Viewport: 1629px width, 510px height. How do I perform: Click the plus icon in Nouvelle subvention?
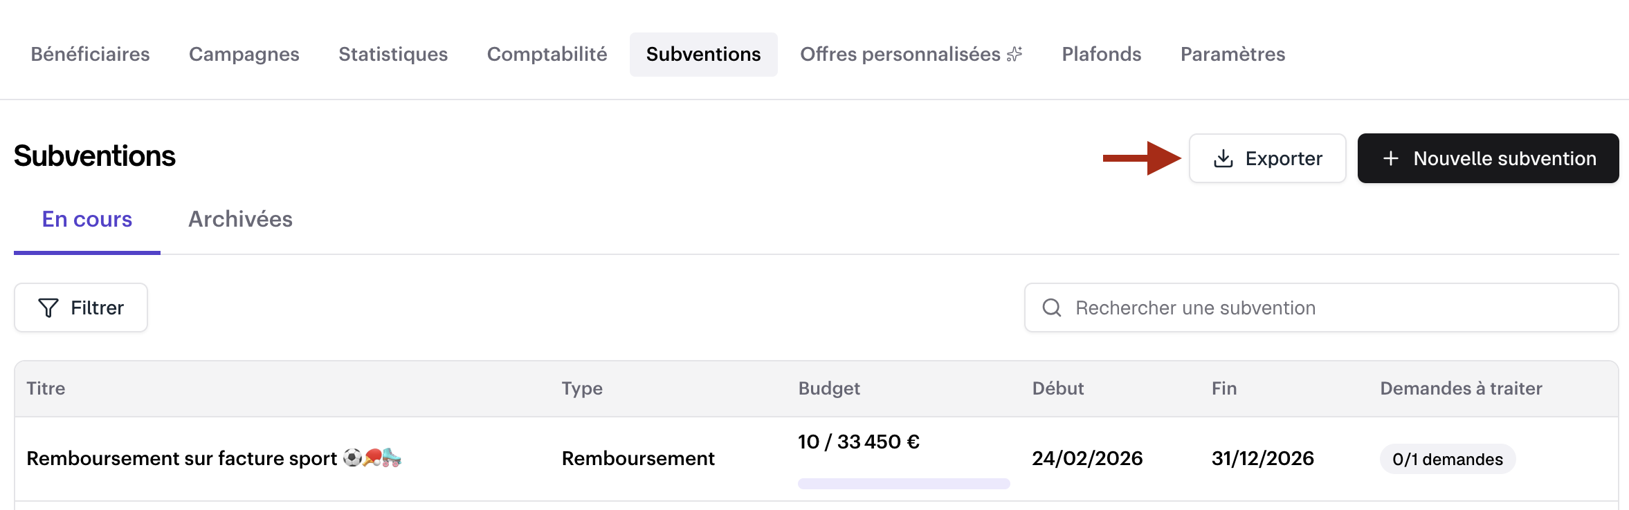coord(1391,158)
